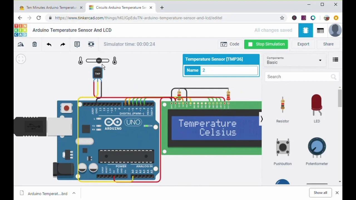This screenshot has height=200, width=356.
Task: Stop the running simulation
Action: tap(266, 44)
